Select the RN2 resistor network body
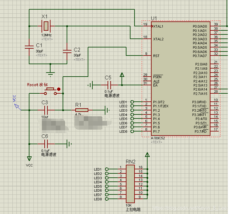230x214 pixels. click(130, 184)
